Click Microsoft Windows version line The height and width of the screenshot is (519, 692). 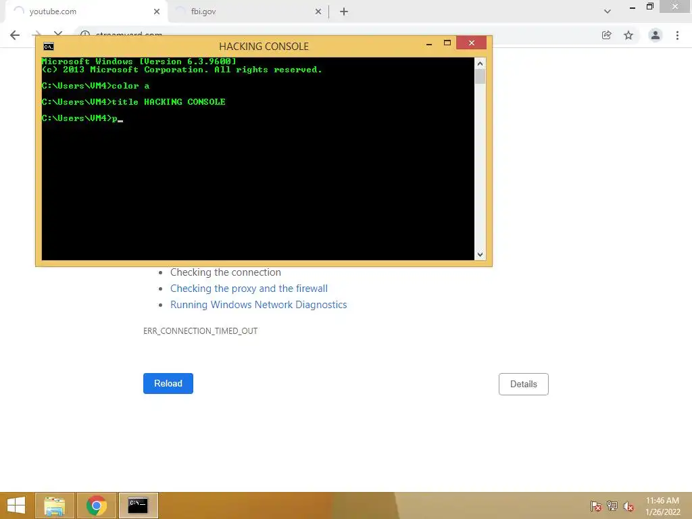[139, 61]
